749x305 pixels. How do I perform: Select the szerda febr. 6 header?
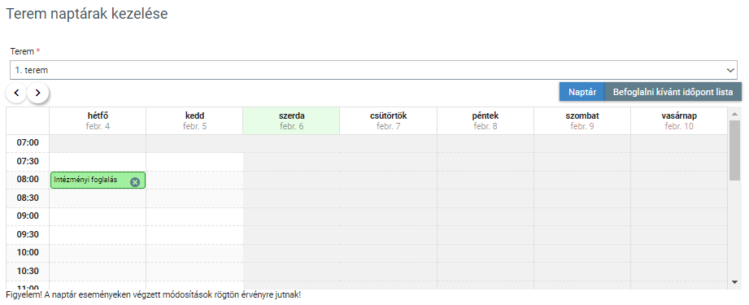tap(291, 121)
